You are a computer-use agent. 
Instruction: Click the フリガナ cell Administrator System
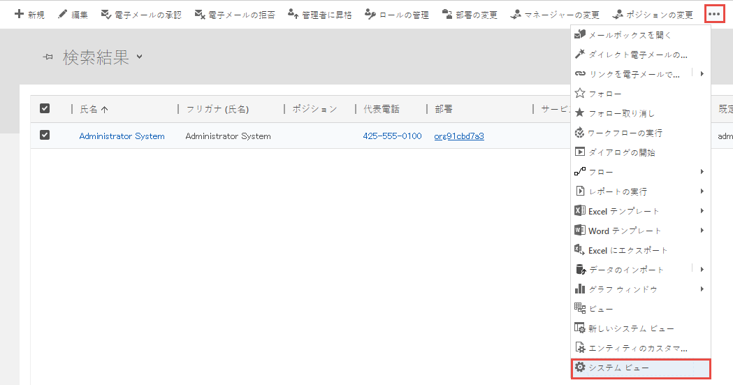tap(228, 136)
